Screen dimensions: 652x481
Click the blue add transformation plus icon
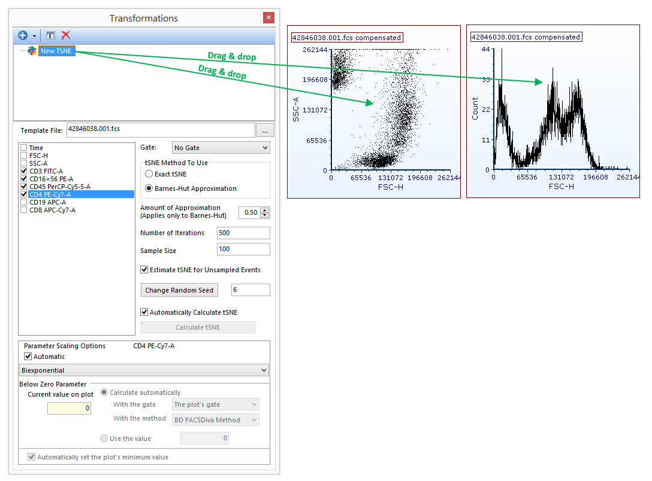(x=23, y=36)
